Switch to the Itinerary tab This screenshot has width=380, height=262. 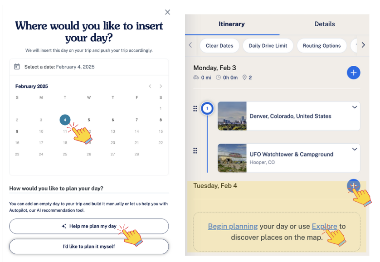(x=232, y=24)
